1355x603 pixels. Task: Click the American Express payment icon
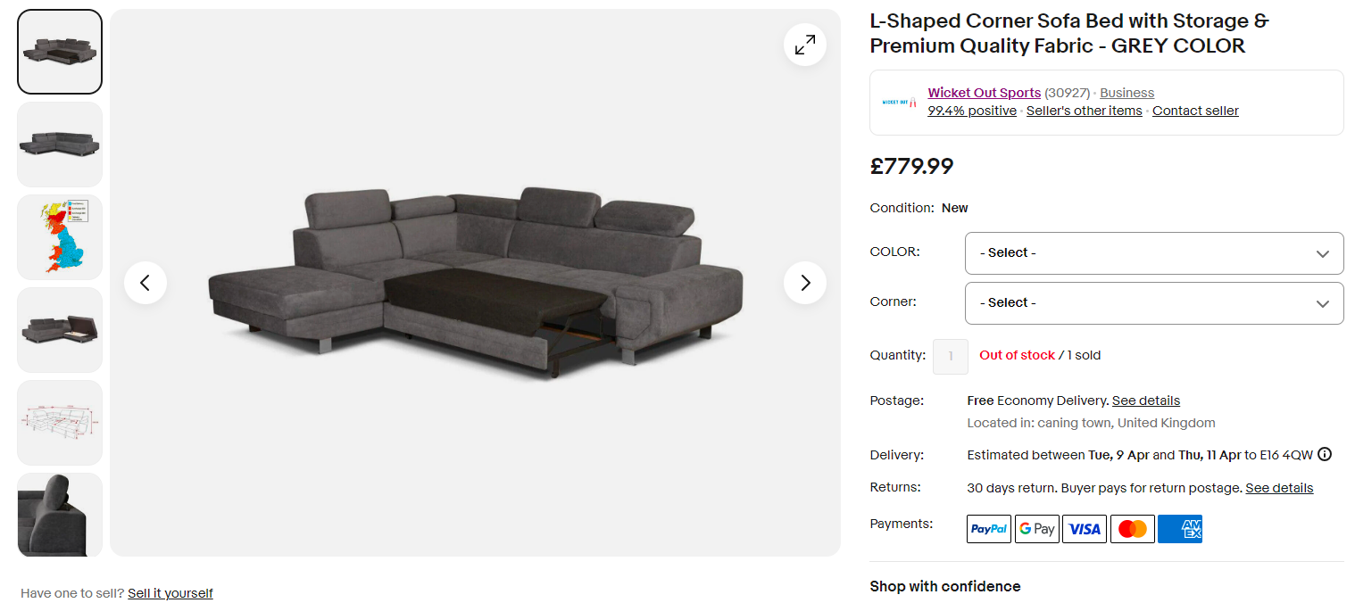pyautogui.click(x=1180, y=529)
